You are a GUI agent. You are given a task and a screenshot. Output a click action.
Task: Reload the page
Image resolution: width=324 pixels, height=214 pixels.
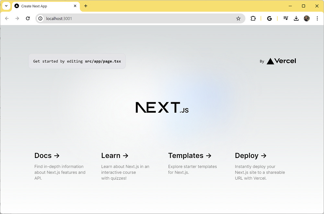pyautogui.click(x=28, y=18)
